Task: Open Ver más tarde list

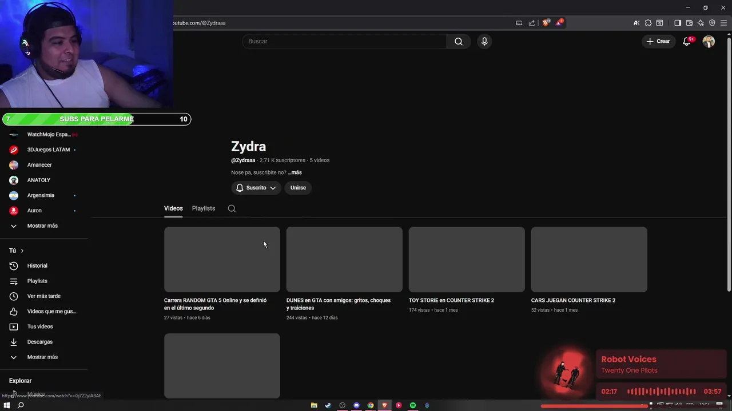Action: (44, 296)
